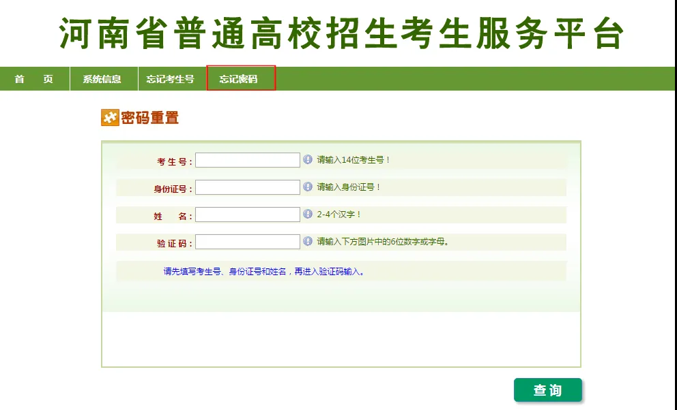Click the info icon beside the 验证码 field

[x=308, y=242]
